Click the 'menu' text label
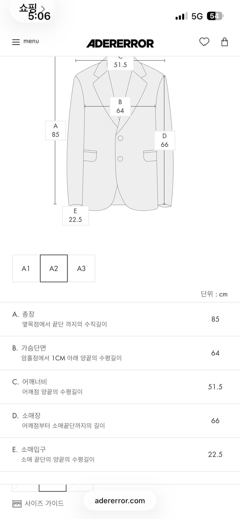Viewport: 240px width, 519px height. (x=31, y=41)
